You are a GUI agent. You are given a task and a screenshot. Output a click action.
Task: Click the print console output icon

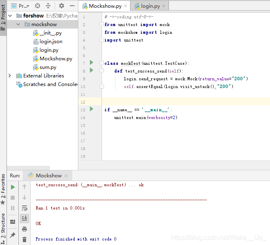coord(24,229)
